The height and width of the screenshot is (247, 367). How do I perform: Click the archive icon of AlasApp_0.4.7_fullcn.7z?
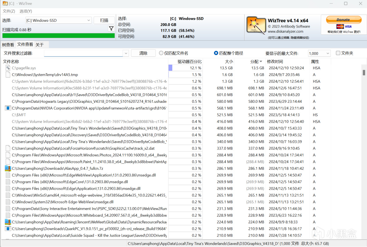[x=8, y=168]
